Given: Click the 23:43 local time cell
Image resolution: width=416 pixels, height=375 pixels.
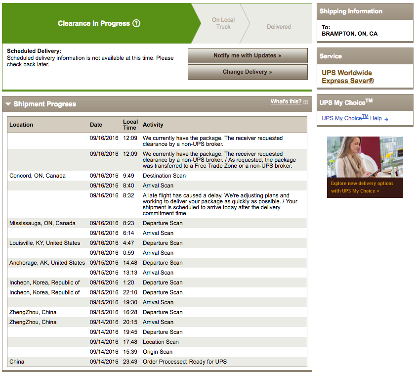Looking at the screenshot, I should coord(130,362).
